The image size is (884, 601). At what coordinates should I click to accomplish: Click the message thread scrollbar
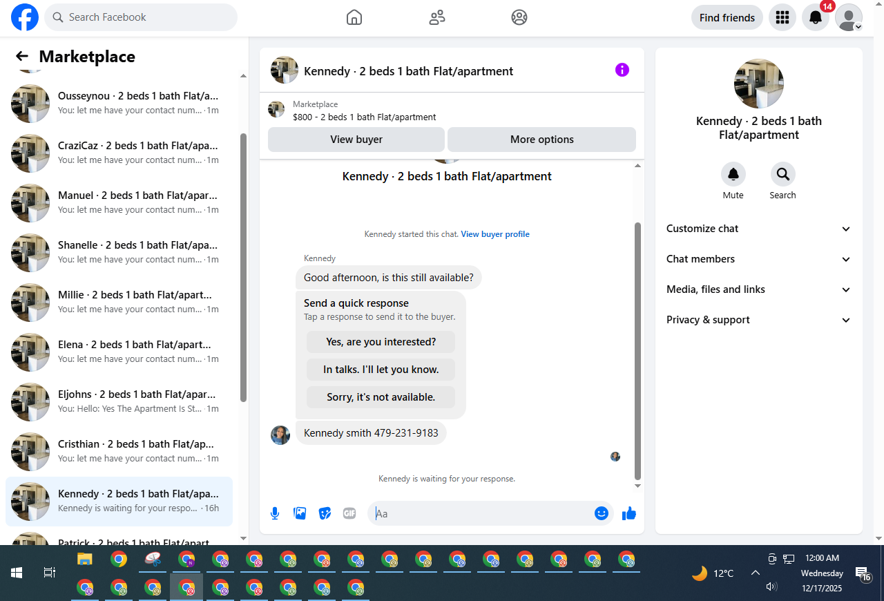click(x=637, y=351)
